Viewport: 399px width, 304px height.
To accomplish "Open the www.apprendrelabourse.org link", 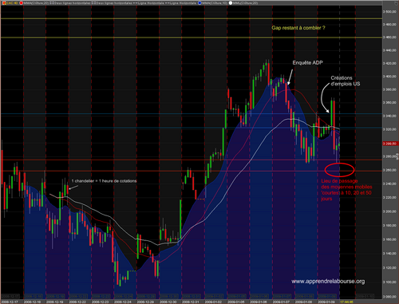I will (328, 282).
